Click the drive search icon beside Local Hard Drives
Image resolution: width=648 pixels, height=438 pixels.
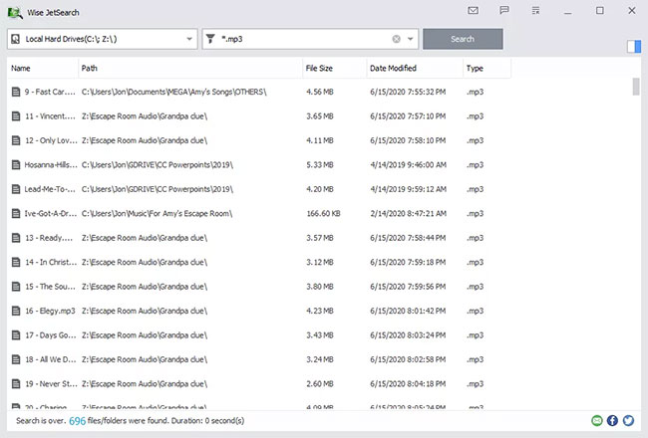pos(15,39)
